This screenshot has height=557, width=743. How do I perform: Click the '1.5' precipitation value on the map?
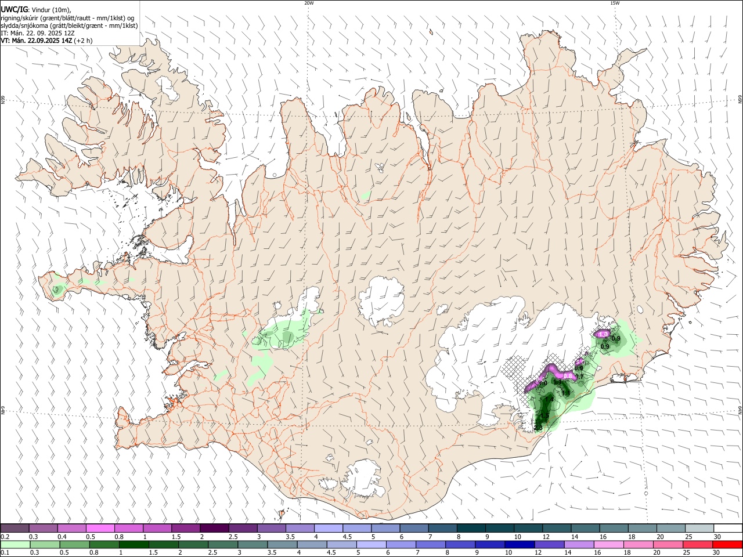(x=544, y=415)
